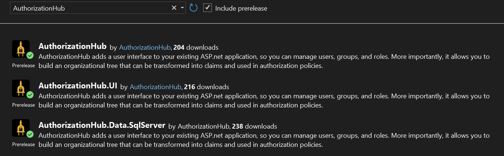Image resolution: width=504 pixels, height=156 pixels.
Task: Select the AuthorizationHub package icon
Action: coord(21,49)
